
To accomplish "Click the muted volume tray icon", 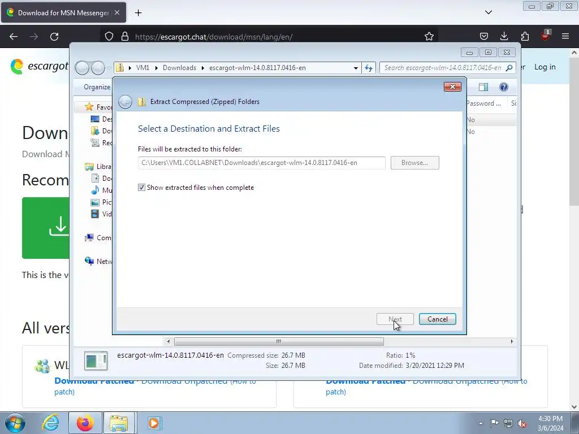I will tap(522, 423).
